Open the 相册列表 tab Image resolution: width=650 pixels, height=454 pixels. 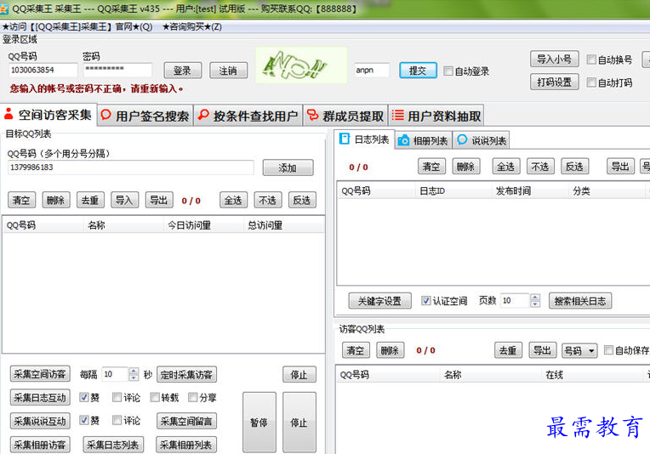click(423, 141)
